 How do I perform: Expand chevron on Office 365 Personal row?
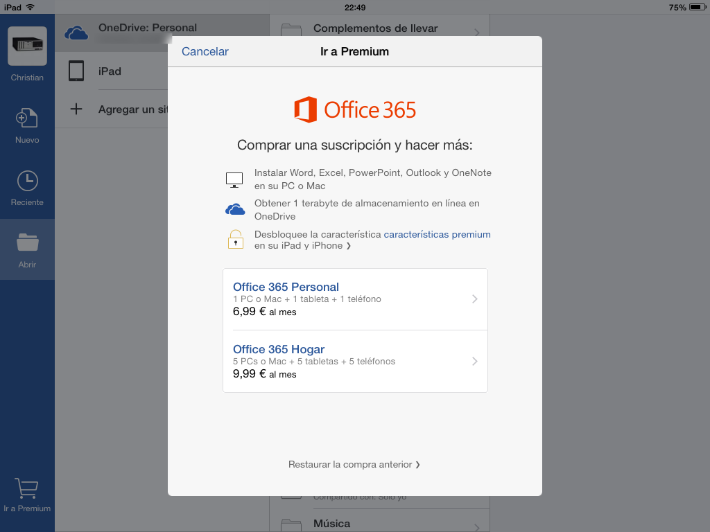click(x=474, y=299)
